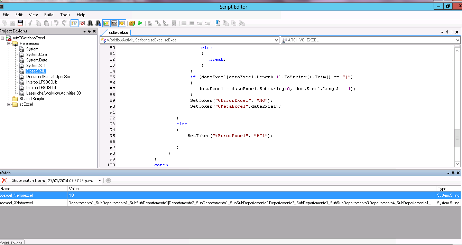
Task: Open the Show watch from date dropdown
Action: (100, 180)
